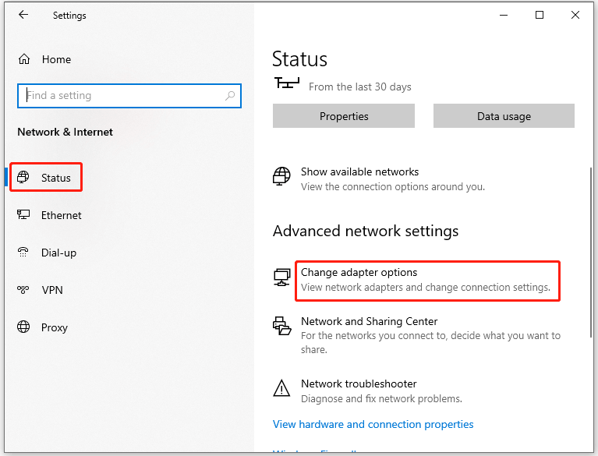Click the Ethernet monitor icon
This screenshot has height=456, width=598.
[23, 214]
